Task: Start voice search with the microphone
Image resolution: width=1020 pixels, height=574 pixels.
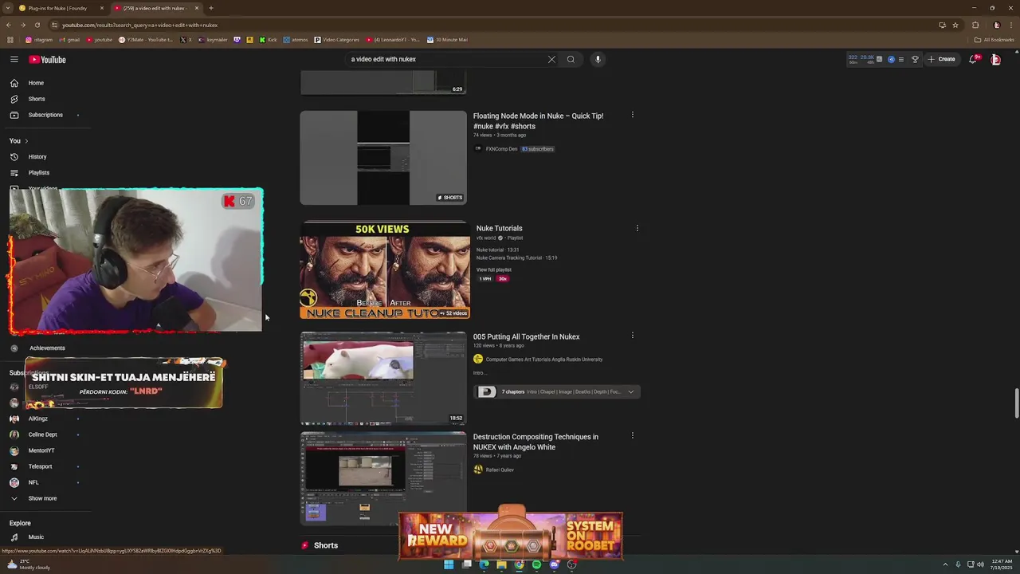Action: point(598,59)
